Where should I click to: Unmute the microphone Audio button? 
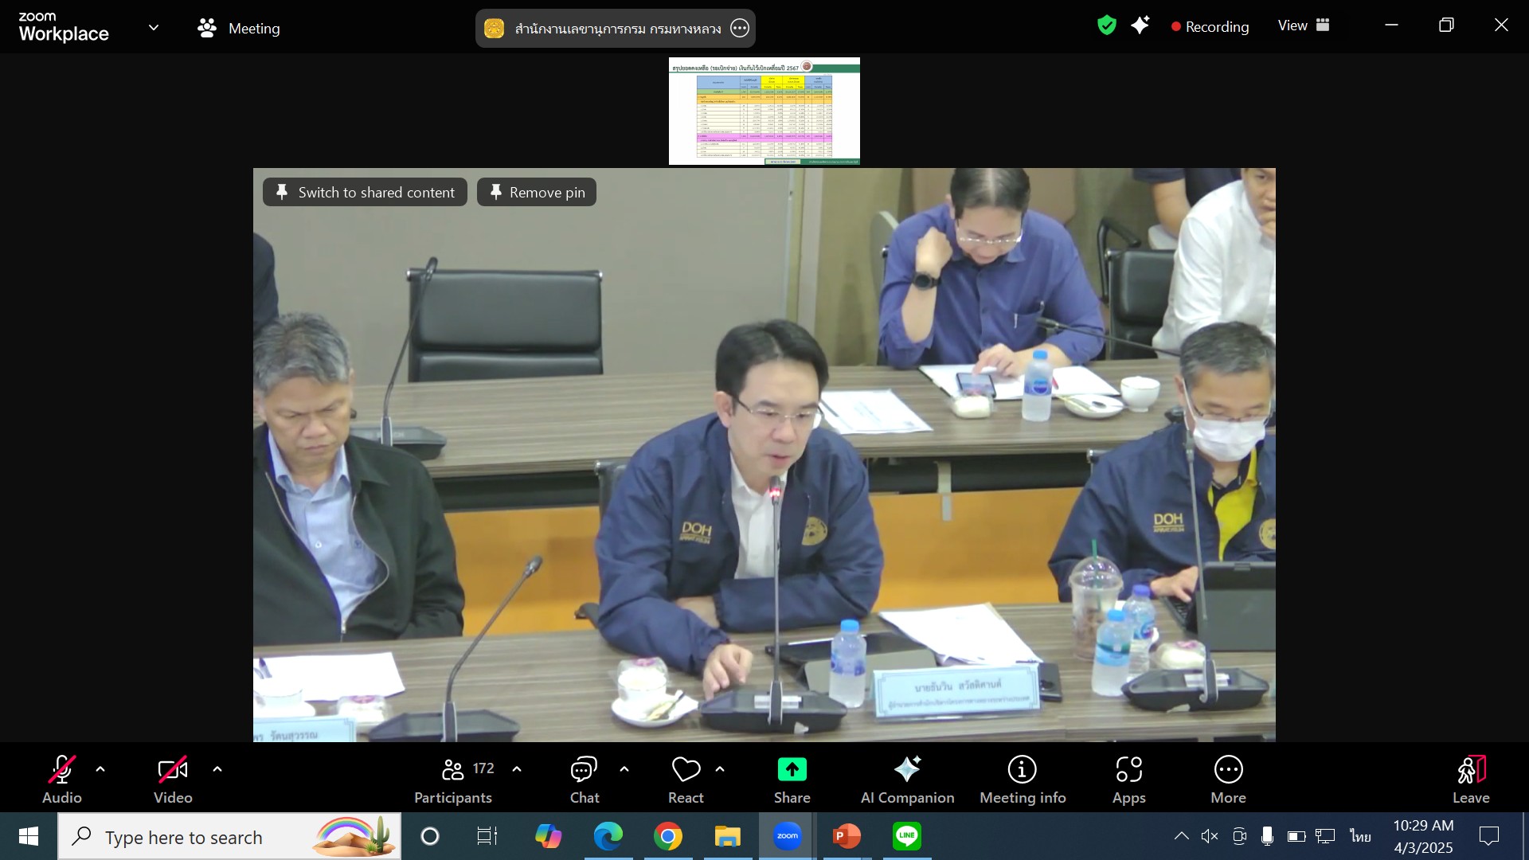pos(61,777)
